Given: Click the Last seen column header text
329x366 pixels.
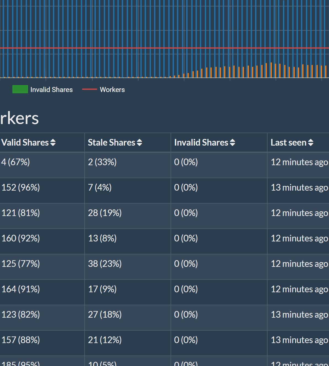Looking at the screenshot, I should (288, 143).
